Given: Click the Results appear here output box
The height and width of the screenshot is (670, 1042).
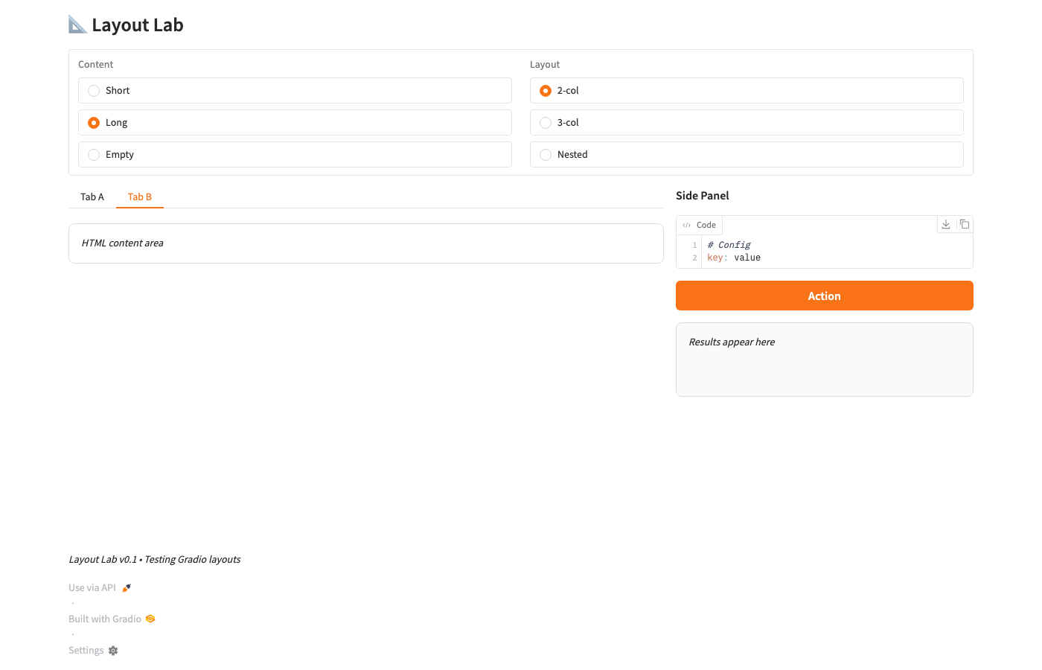Looking at the screenshot, I should tap(824, 360).
